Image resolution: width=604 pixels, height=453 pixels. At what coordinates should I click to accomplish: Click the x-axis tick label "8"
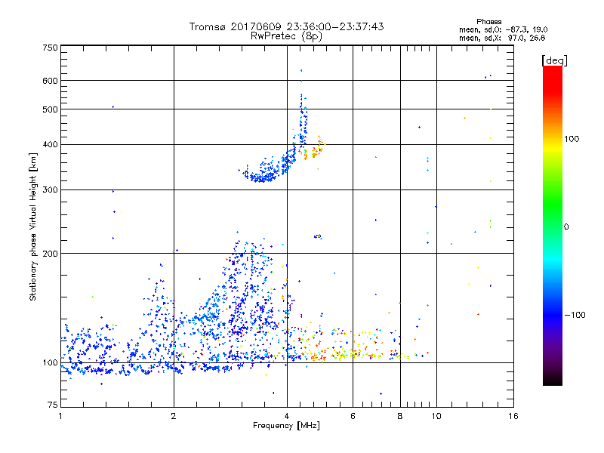(x=400, y=416)
